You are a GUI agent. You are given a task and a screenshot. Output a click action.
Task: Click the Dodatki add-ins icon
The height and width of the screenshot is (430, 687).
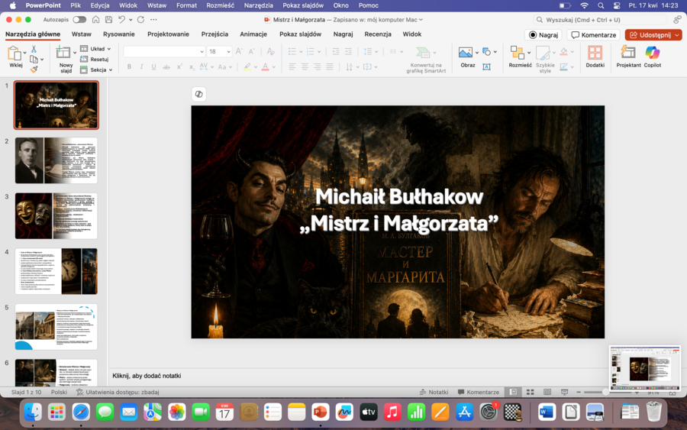click(x=595, y=53)
